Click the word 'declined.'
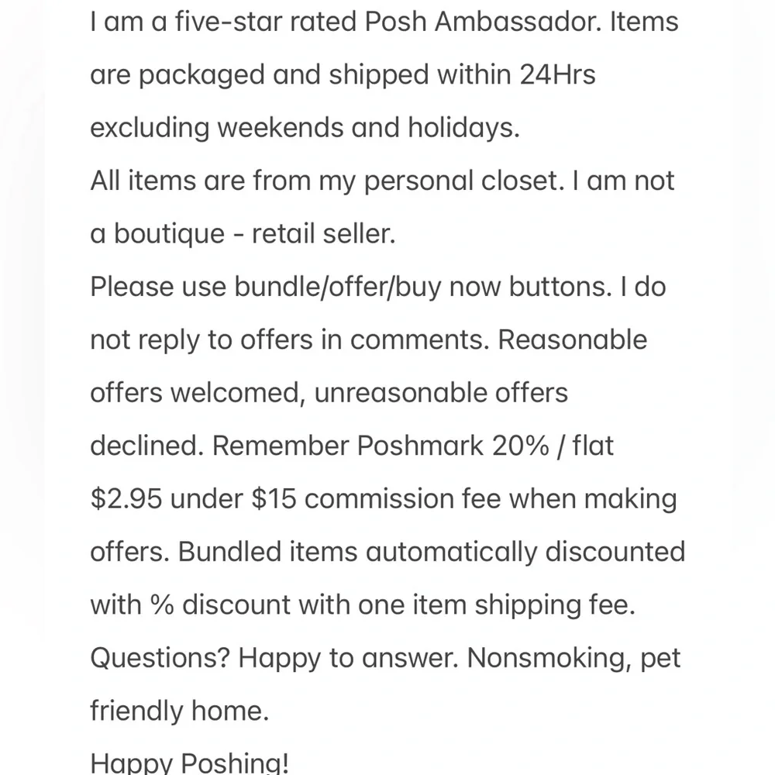This screenshot has width=775, height=775. [x=147, y=446]
